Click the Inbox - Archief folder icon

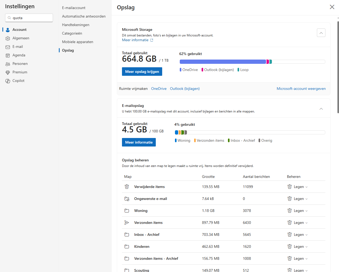[x=127, y=235]
